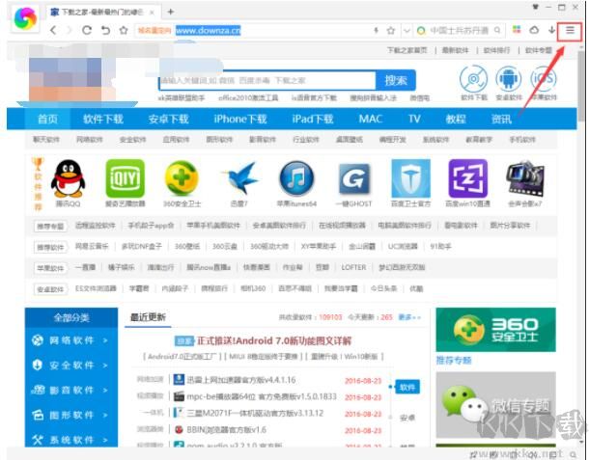Select the 首页 navigation tab
The width and height of the screenshot is (589, 460).
47,119
